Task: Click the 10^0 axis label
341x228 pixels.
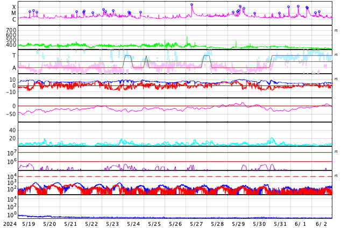Action: point(12,215)
